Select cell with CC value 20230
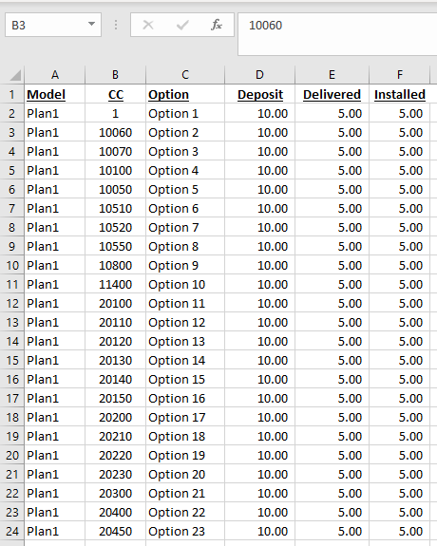 (x=115, y=474)
